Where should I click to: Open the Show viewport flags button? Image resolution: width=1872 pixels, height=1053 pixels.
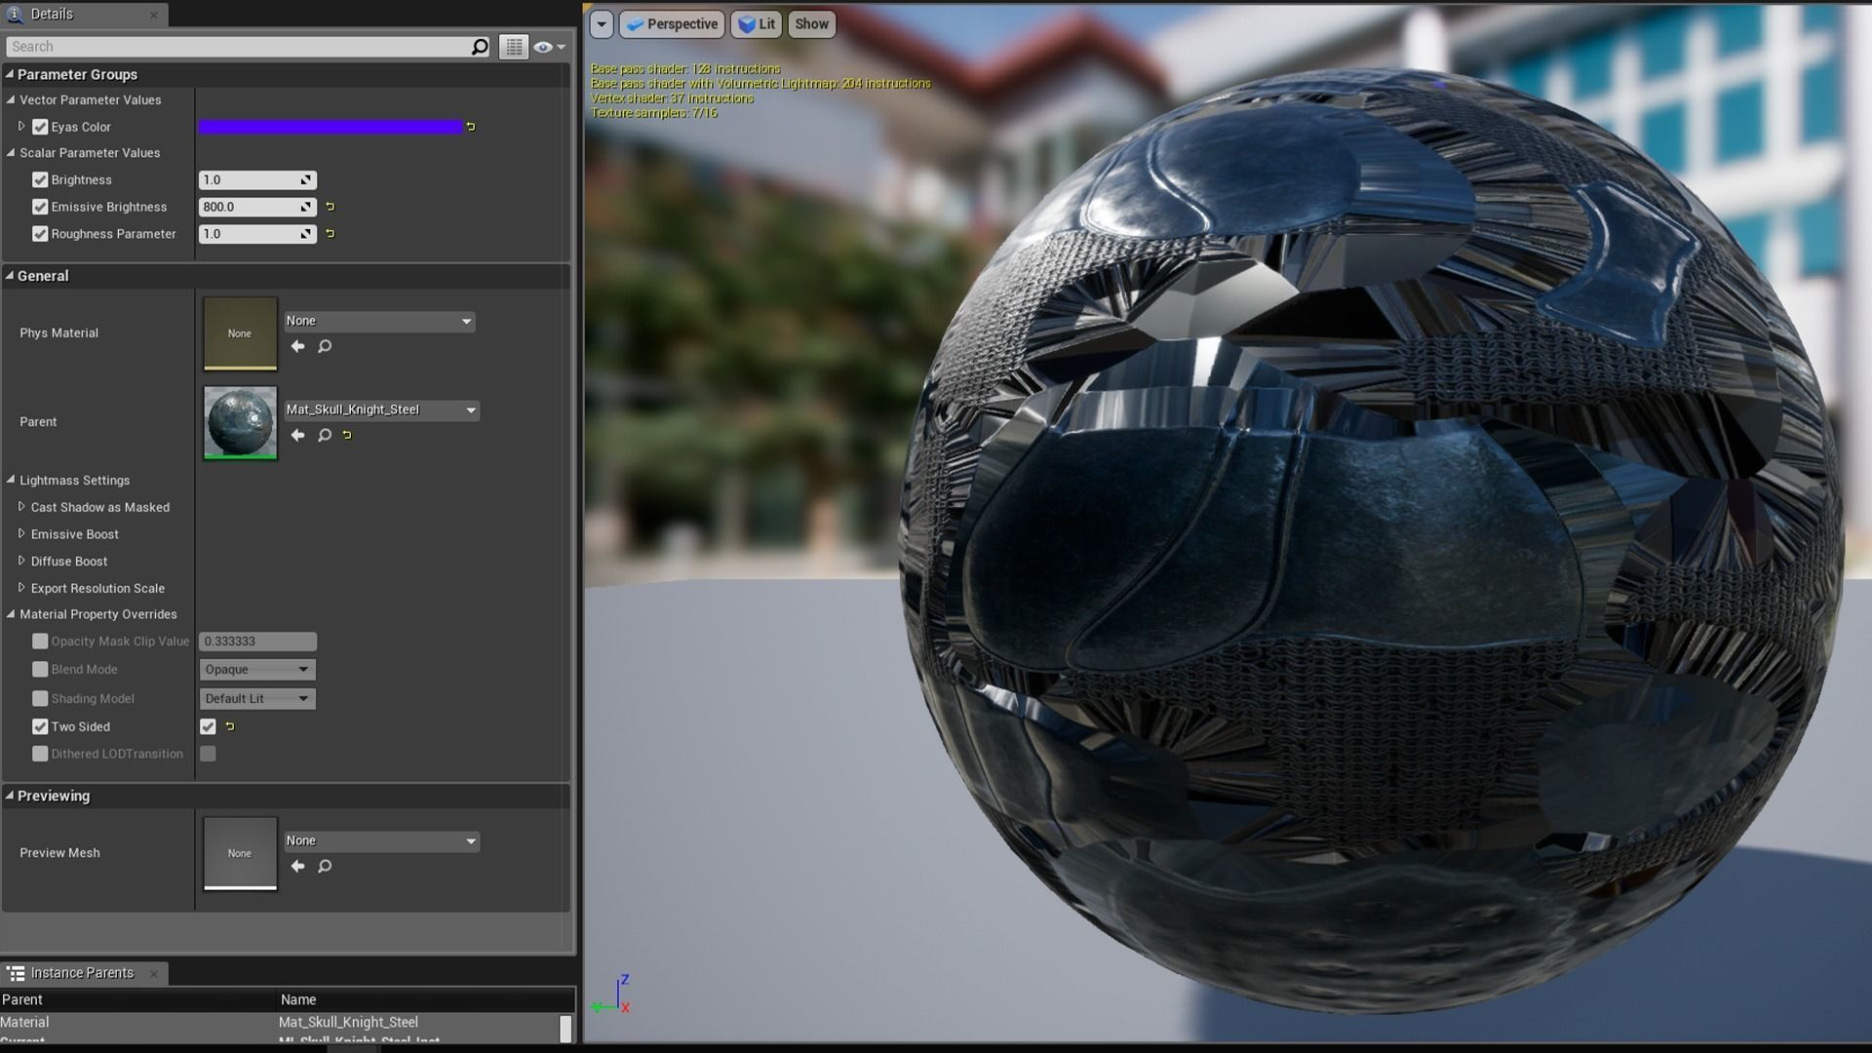click(811, 24)
